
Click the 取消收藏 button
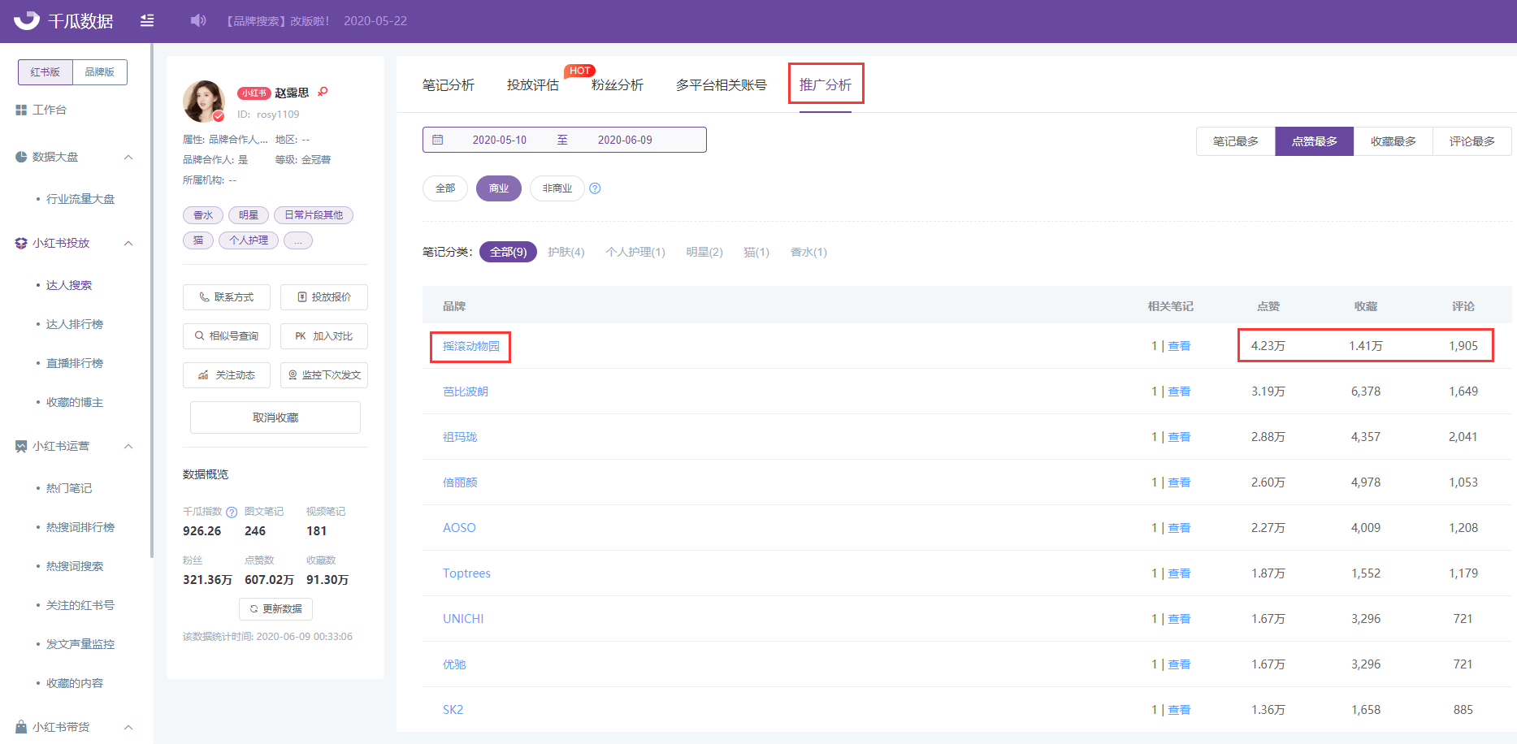[275, 417]
